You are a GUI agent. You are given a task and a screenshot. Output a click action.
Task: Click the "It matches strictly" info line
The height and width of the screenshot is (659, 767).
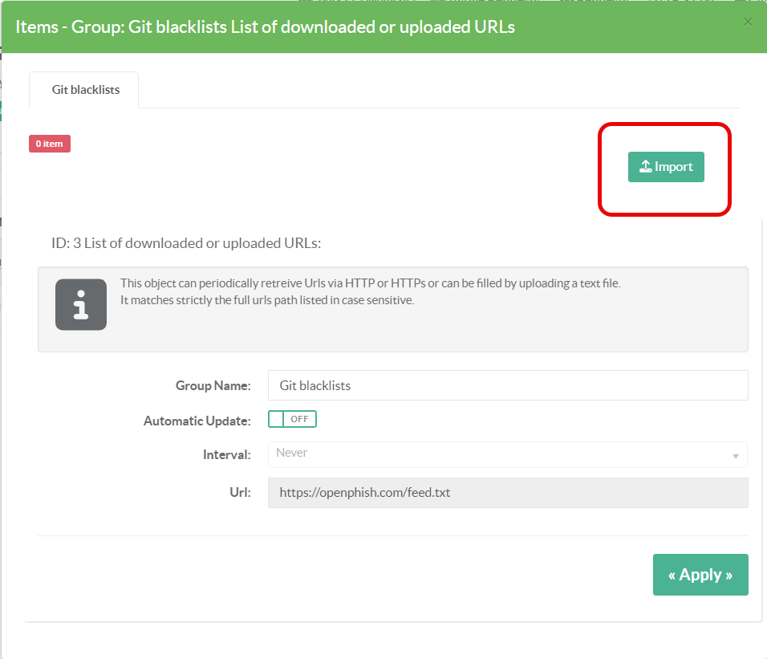[x=266, y=300]
